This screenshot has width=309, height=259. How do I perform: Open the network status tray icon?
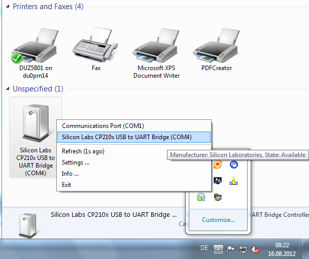pos(243,249)
